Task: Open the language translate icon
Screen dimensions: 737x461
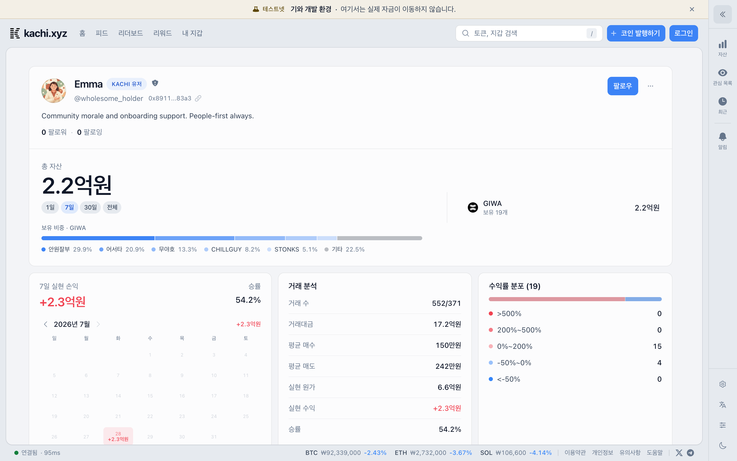Action: pyautogui.click(x=722, y=405)
